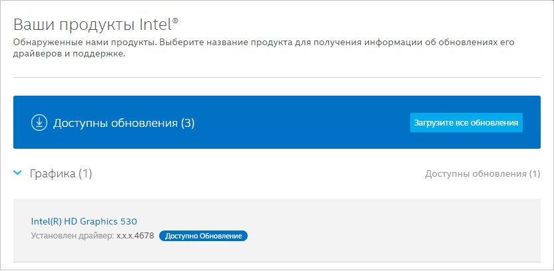Click the circular download arrow icon
The width and height of the screenshot is (554, 271).
pos(39,123)
